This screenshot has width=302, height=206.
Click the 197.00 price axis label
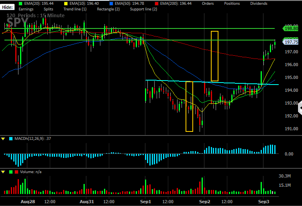point(292,52)
